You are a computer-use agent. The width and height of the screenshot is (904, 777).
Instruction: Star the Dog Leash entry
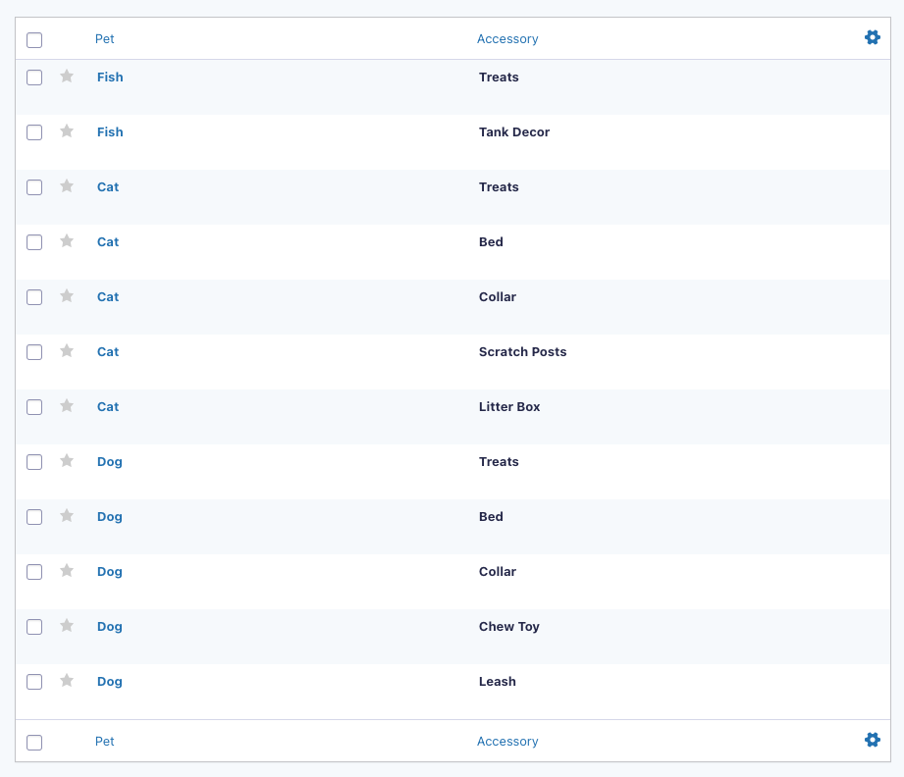point(67,680)
